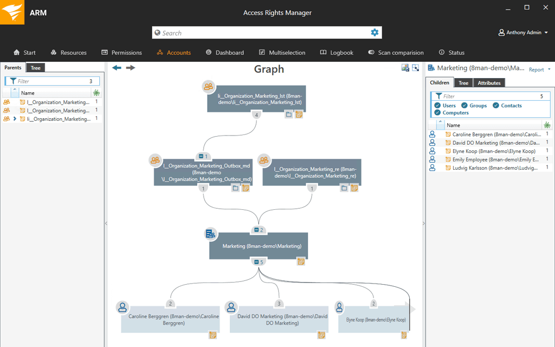Click the ARM logo in the title bar

(12, 12)
